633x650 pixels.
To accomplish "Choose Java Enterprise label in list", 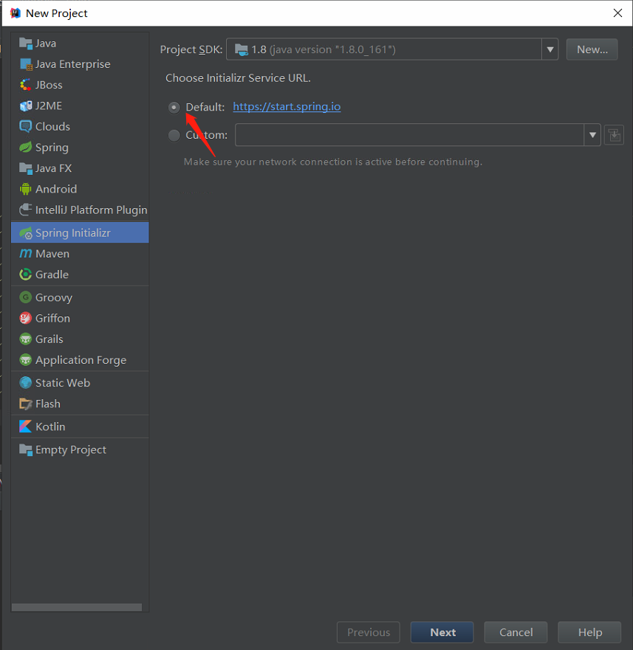I will pos(72,64).
